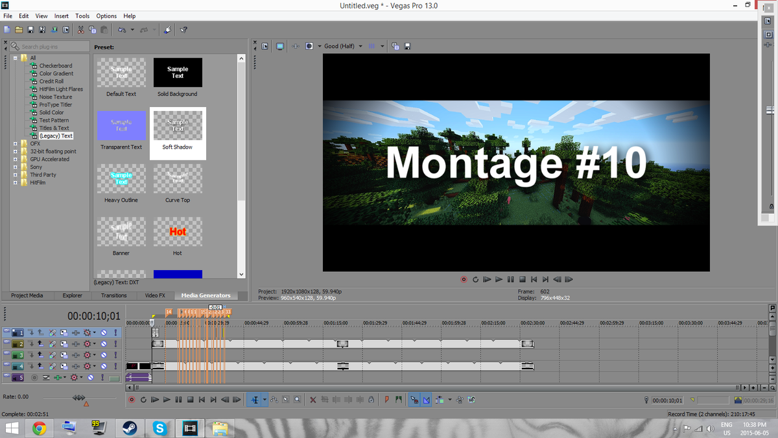The image size is (778, 438).
Task: Click the preview on external monitor icon
Action: (279, 46)
